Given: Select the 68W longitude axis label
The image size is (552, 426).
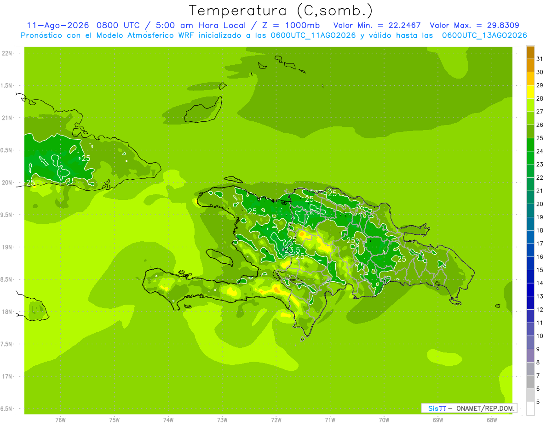Looking at the screenshot, I should pos(491,420).
